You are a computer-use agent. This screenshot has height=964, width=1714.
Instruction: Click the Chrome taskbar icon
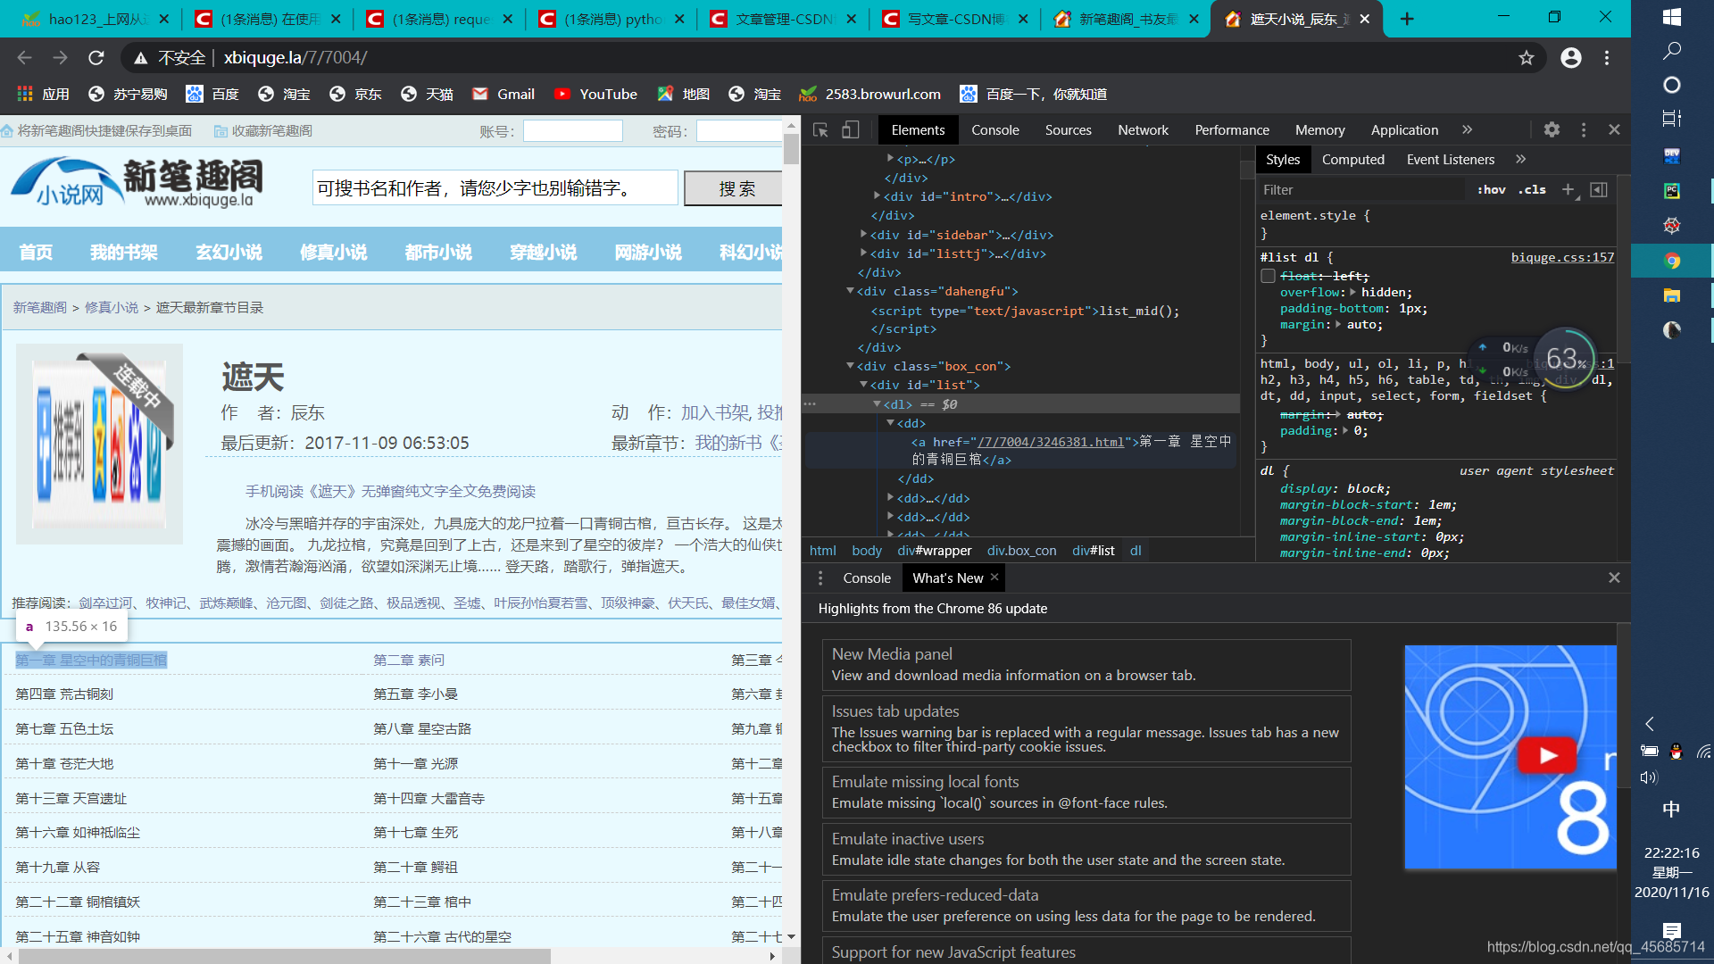1672,261
